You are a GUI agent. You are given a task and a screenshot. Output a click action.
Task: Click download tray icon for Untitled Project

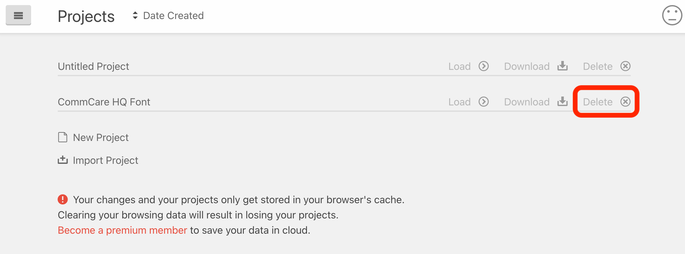coord(562,66)
